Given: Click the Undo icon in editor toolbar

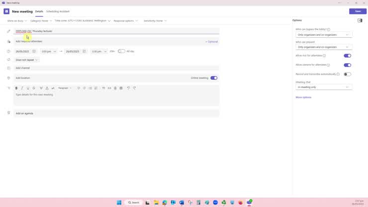Looking at the screenshot, I should [x=128, y=88].
